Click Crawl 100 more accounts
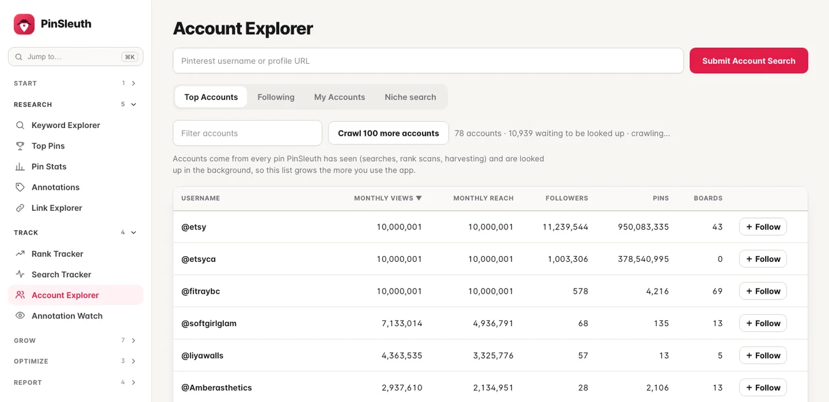 (388, 133)
